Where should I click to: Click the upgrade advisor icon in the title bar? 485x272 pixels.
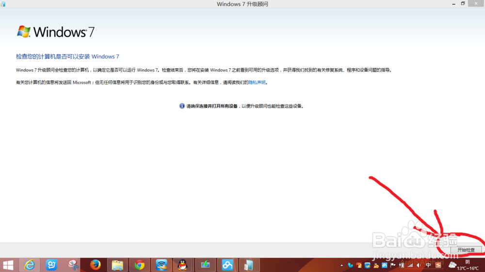[3, 4]
